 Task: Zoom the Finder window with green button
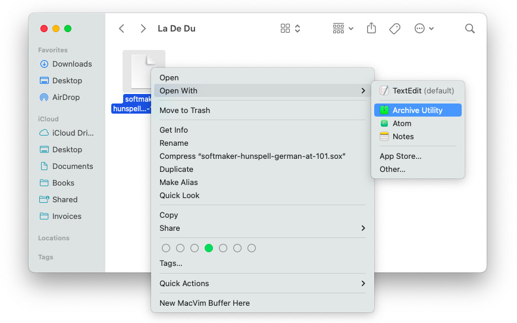pyautogui.click(x=68, y=29)
